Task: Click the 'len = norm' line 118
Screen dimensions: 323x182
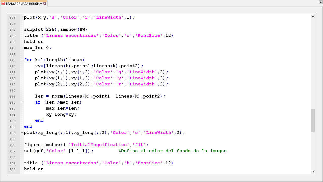Action: (100, 96)
